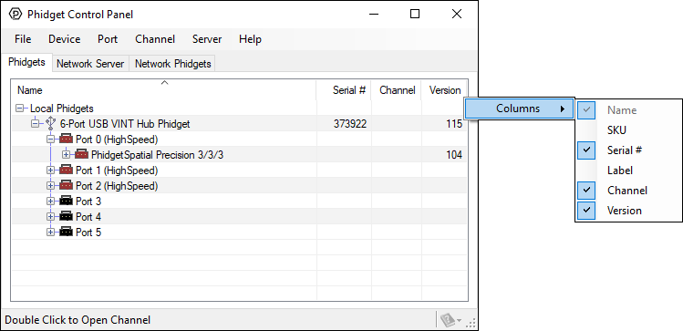Expand the Port 4 node

tap(50, 216)
